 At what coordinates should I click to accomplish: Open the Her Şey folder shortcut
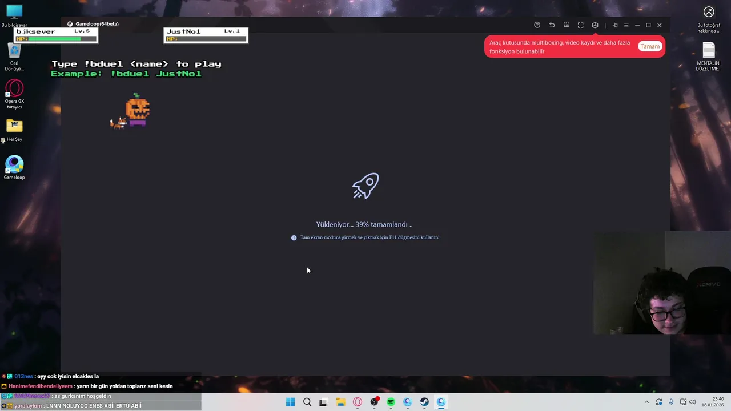click(14, 130)
